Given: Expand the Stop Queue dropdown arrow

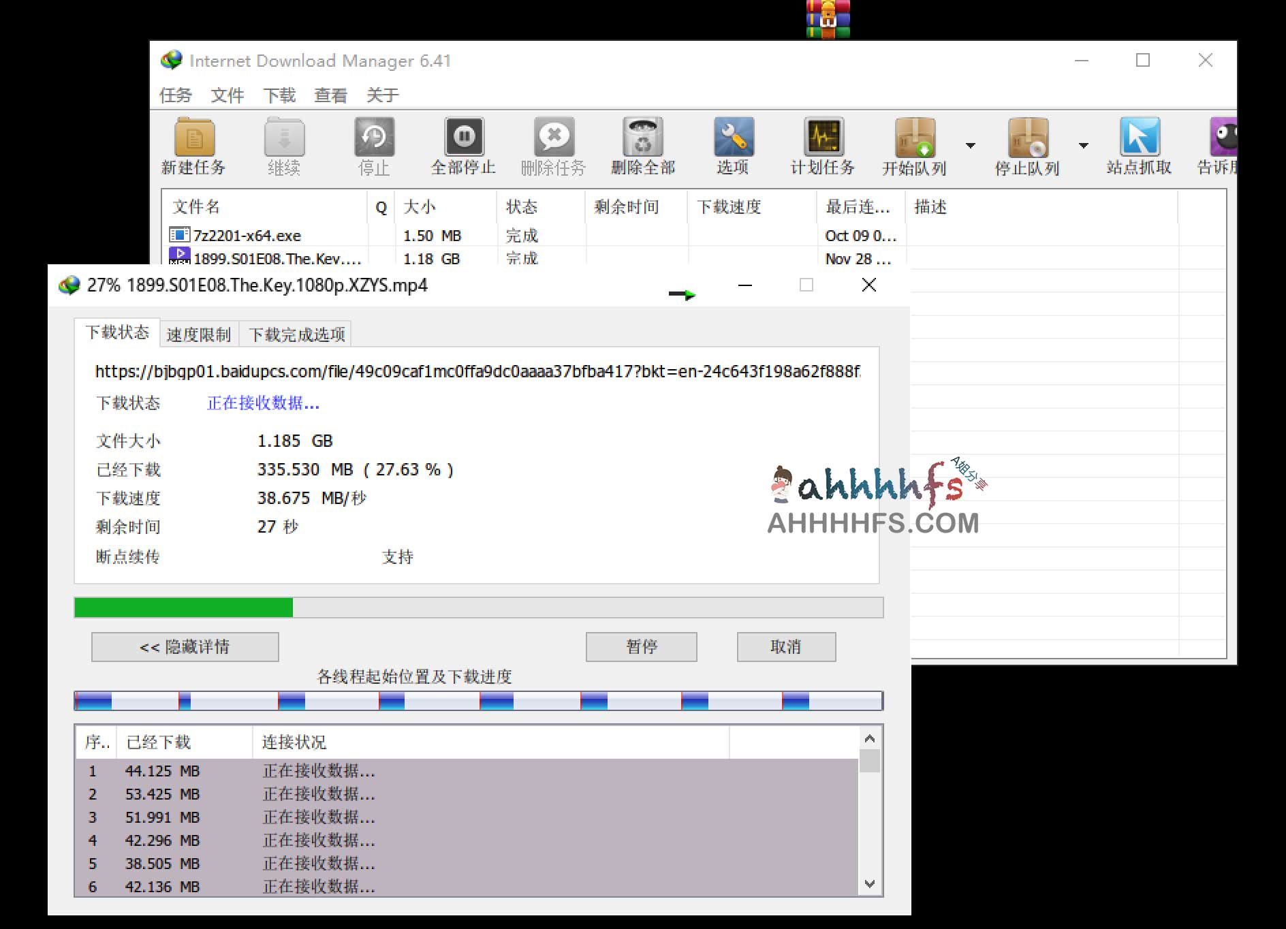Looking at the screenshot, I should 1083,145.
